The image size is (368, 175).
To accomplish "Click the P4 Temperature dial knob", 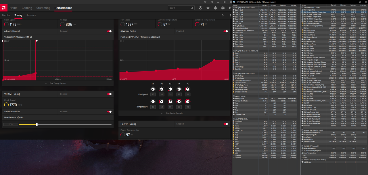I will point(179,101).
